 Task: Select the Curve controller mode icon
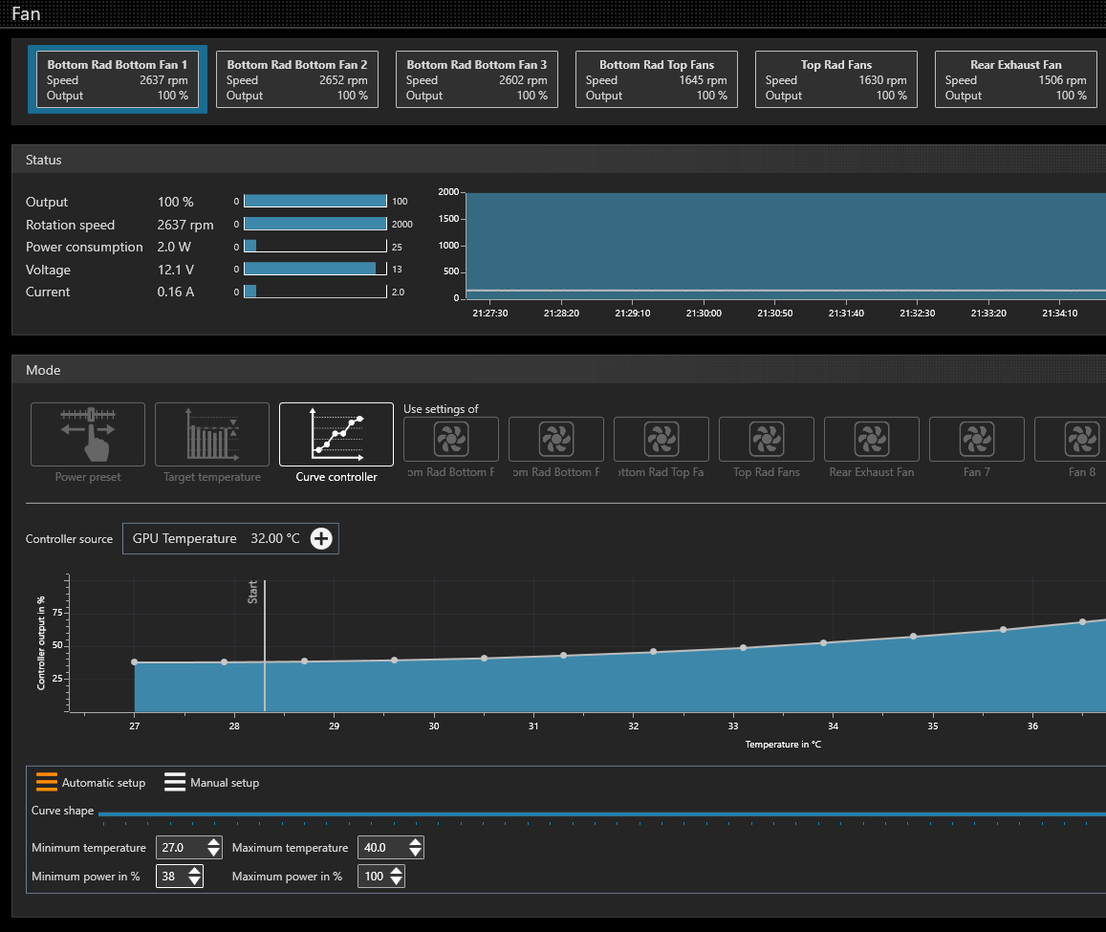[336, 434]
